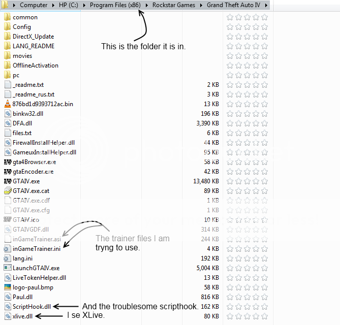Rate the common folder five stars

coord(264,17)
